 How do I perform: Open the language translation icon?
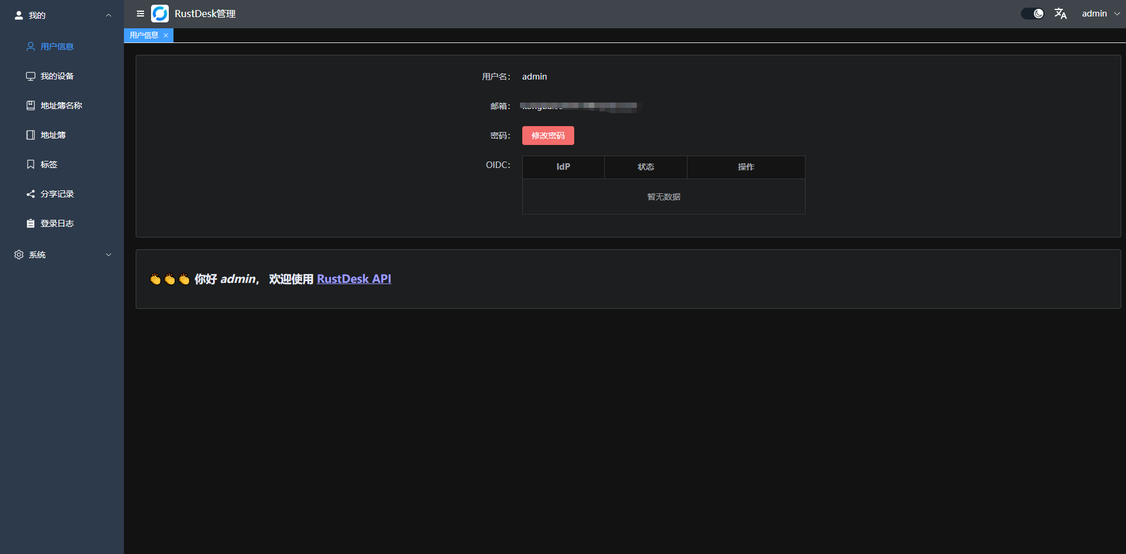(1060, 14)
